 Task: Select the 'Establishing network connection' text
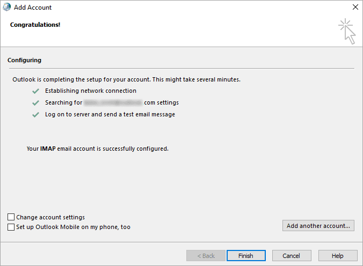pyautogui.click(x=91, y=91)
